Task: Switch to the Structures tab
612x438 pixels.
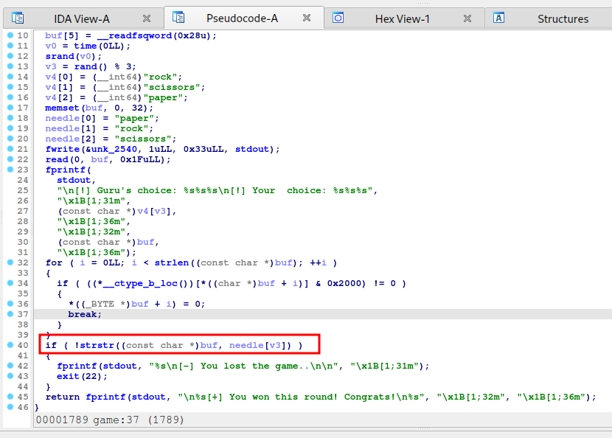Action: 563,18
